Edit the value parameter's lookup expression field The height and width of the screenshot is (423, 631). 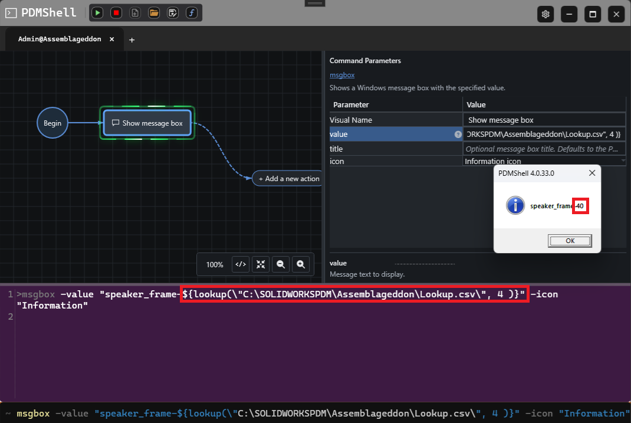544,134
